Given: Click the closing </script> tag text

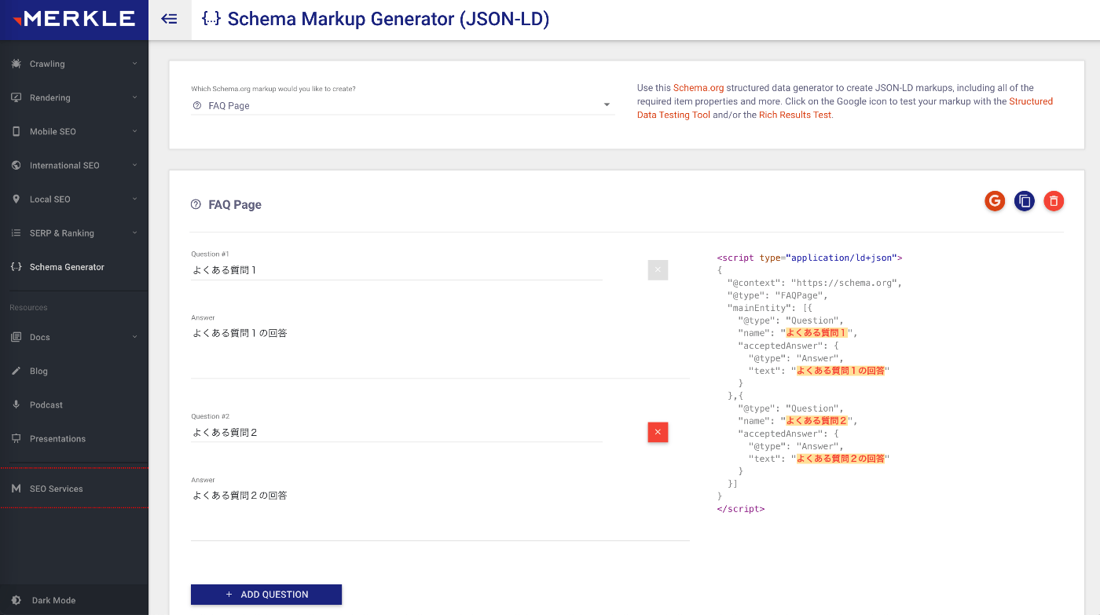Looking at the screenshot, I should [x=741, y=509].
